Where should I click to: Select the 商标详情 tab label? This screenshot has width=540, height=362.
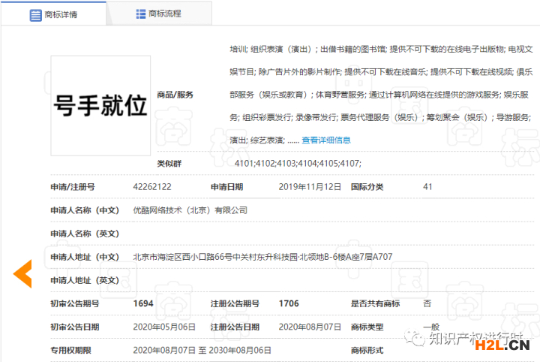[x=62, y=14]
